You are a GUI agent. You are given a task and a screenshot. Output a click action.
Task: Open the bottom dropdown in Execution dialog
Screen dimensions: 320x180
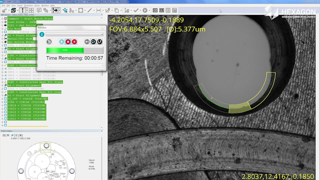click(x=74, y=65)
